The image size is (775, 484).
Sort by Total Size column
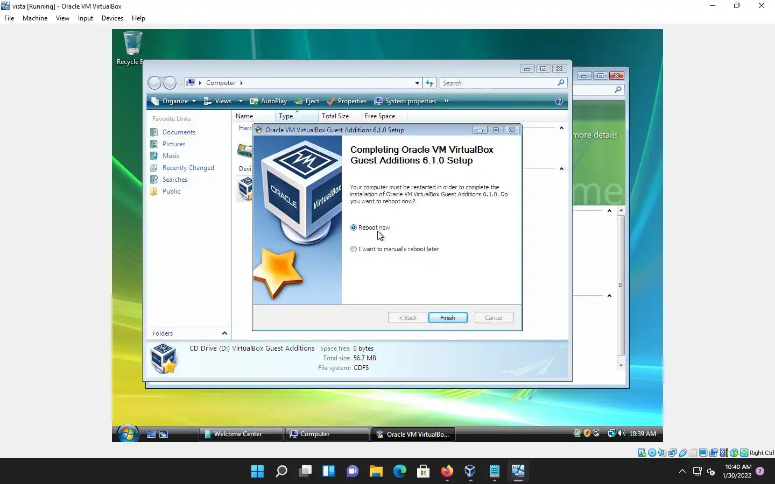[340, 116]
